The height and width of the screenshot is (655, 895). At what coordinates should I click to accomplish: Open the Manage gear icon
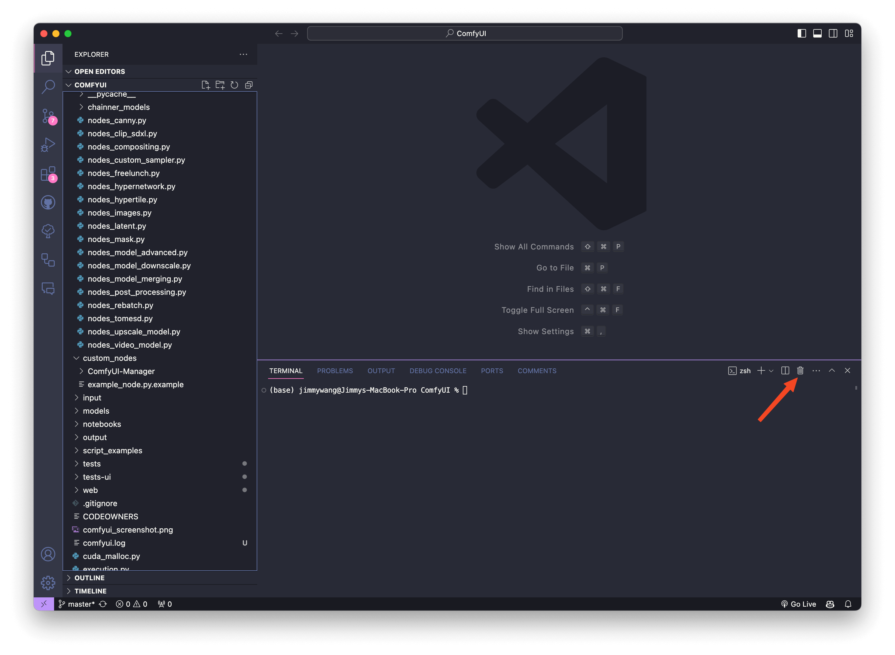coord(48,583)
